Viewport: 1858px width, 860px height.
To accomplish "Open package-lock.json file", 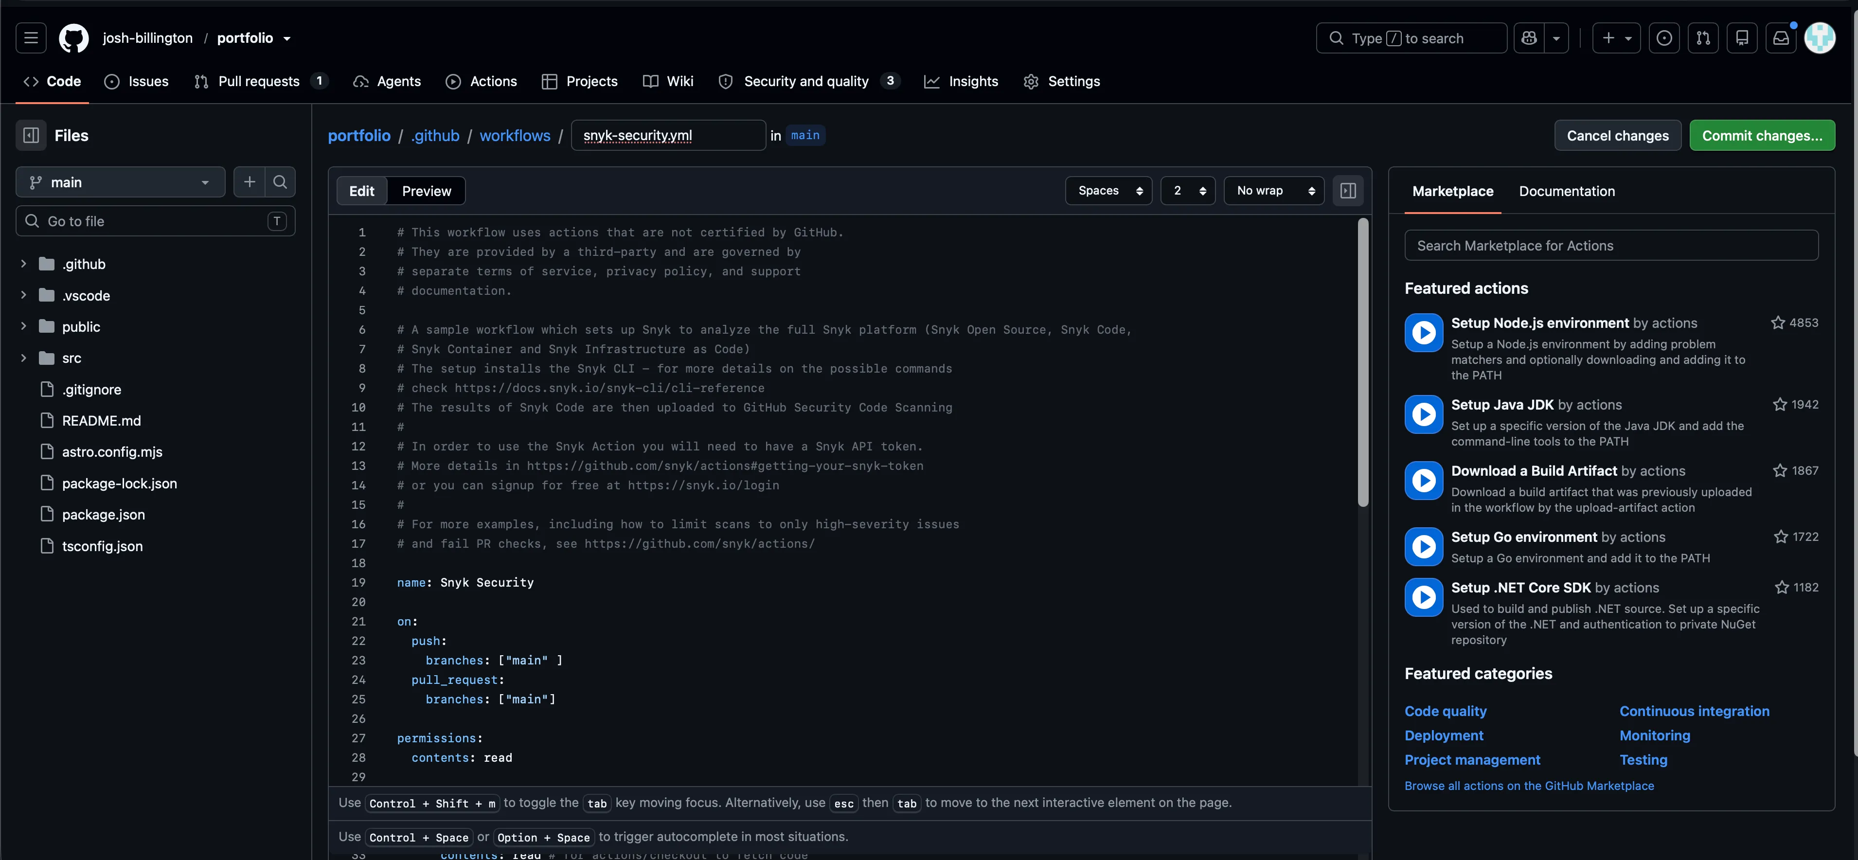I will click(x=119, y=484).
